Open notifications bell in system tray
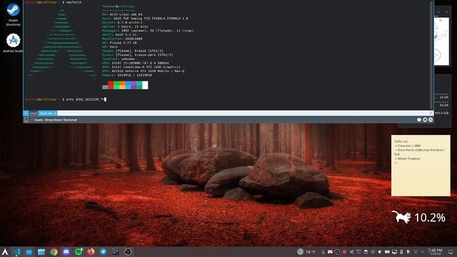 323,252
